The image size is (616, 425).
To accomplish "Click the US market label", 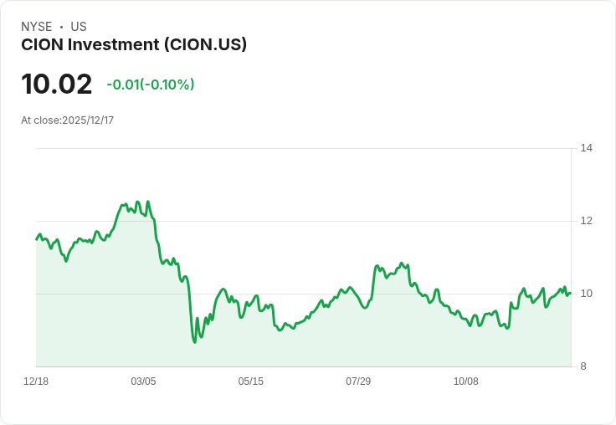I will tap(78, 27).
